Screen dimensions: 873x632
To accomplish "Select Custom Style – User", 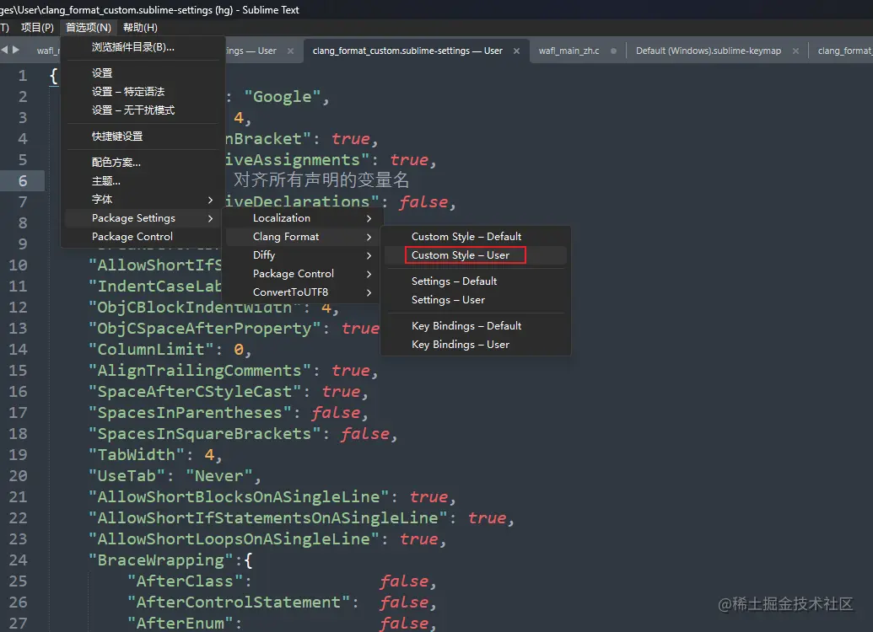I will (465, 254).
